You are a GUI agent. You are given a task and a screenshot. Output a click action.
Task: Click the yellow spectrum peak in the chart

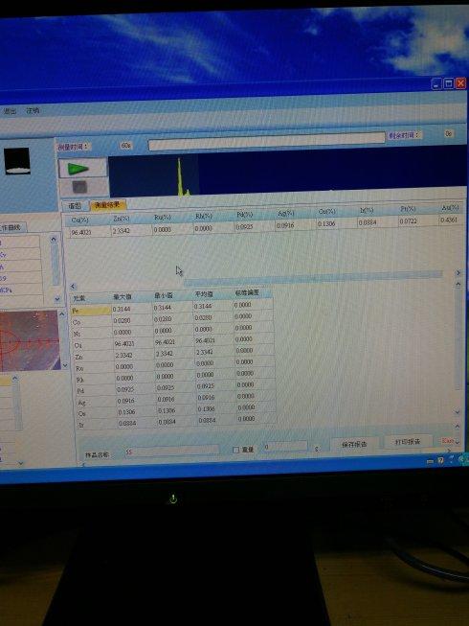181,177
